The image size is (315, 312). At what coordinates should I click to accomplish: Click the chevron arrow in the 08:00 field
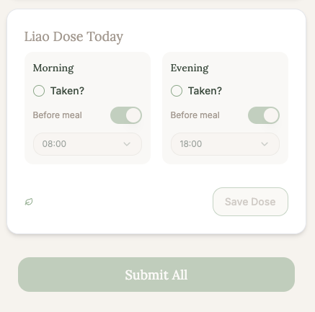[127, 144]
